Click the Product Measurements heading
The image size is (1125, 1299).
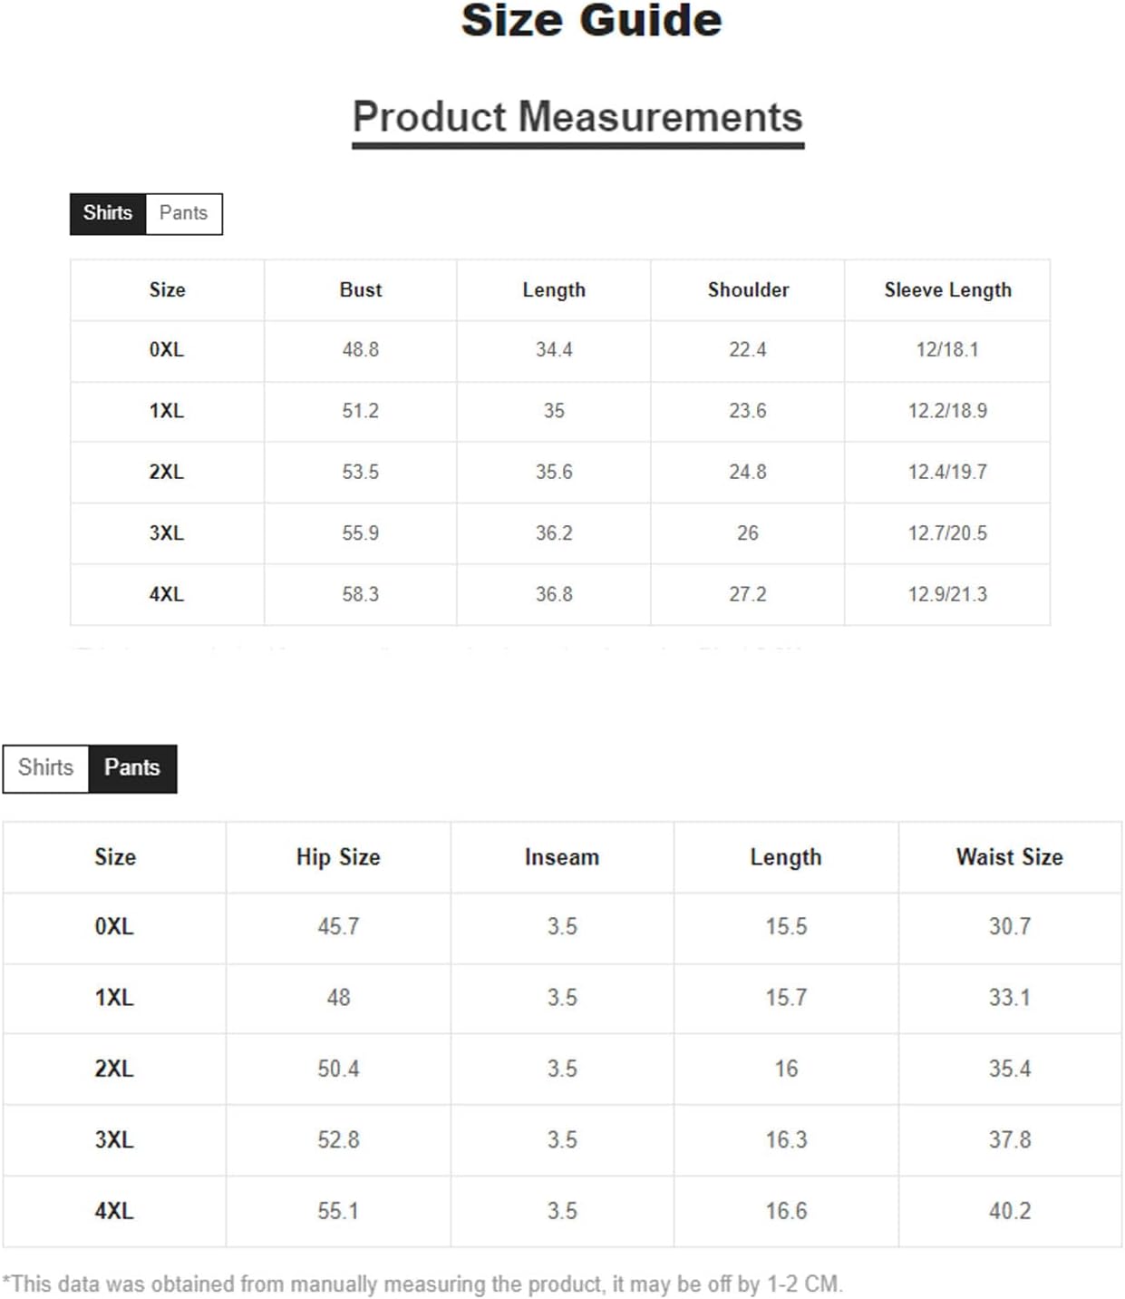pyautogui.click(x=577, y=117)
